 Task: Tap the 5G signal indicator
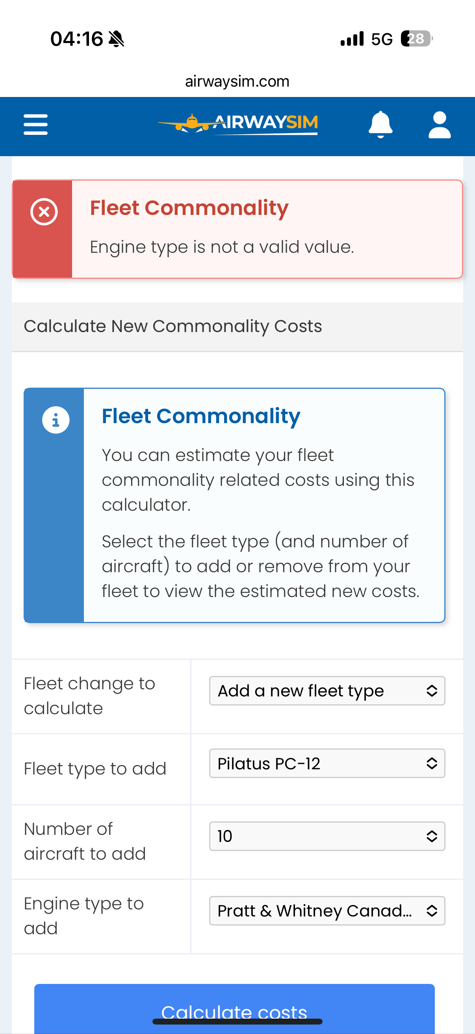point(382,39)
